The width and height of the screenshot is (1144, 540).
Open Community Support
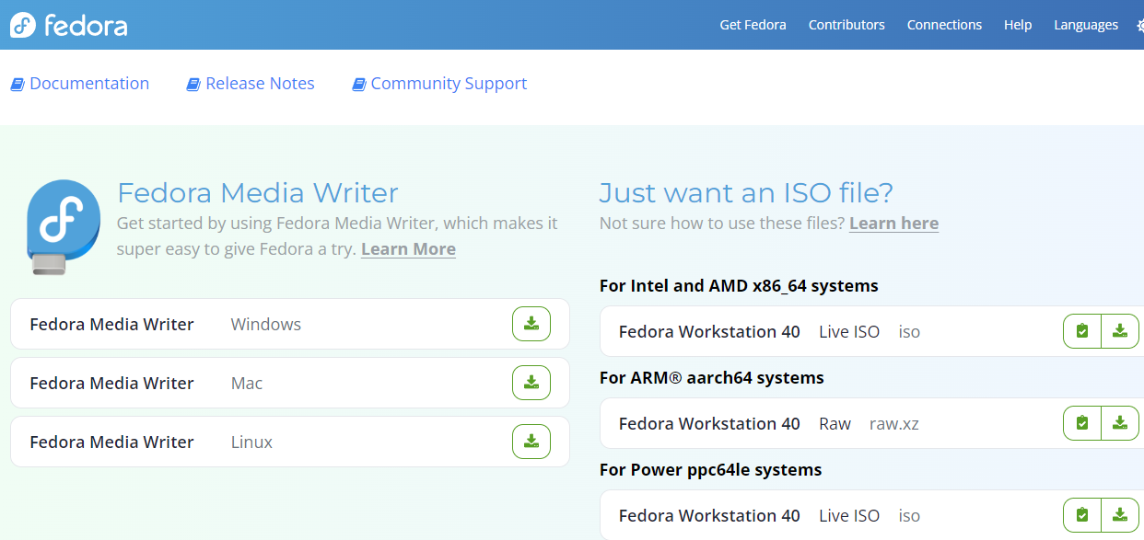click(x=449, y=83)
